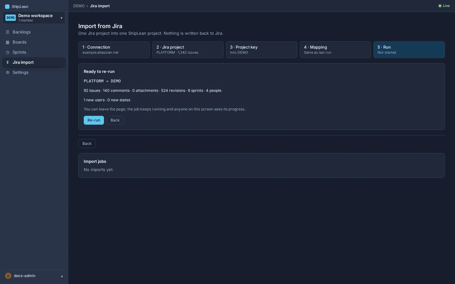
Task: Click the '1 new users · 0 new states' line
Action: click(107, 100)
